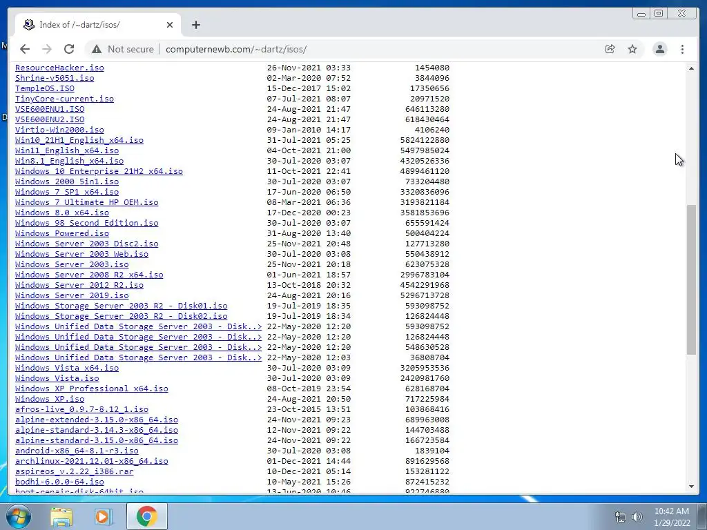Open Windows Explorer from the taskbar

(61, 516)
